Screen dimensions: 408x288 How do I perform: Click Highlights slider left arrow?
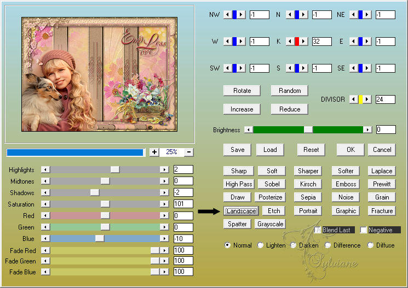coord(45,169)
